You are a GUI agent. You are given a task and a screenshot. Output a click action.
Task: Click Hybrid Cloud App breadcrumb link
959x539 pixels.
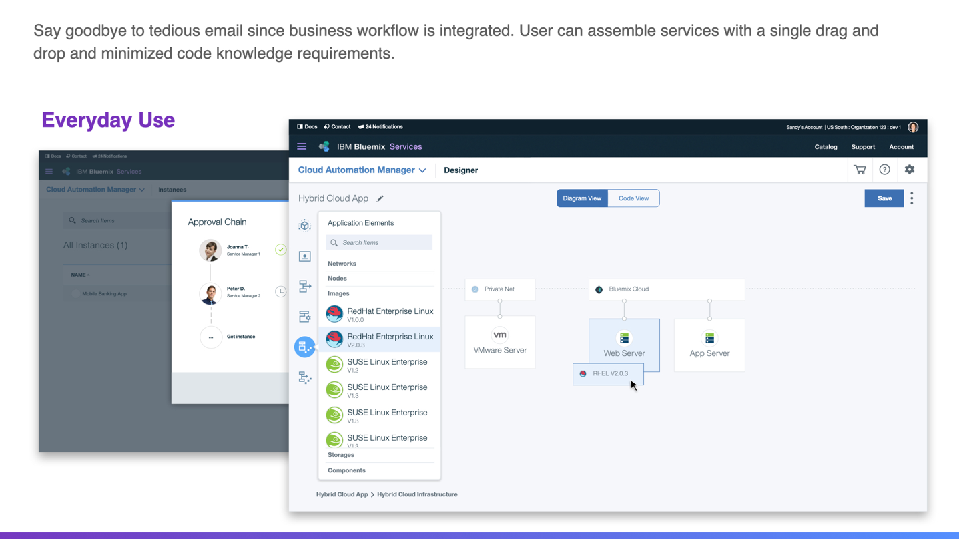(x=342, y=494)
